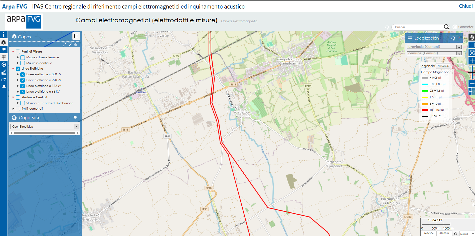
Task: Click the layer magnifier zoom icon
Action: (76, 45)
